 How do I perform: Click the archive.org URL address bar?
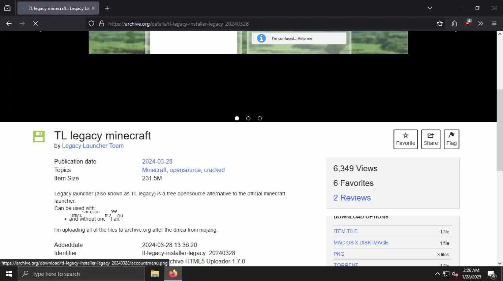point(260,23)
